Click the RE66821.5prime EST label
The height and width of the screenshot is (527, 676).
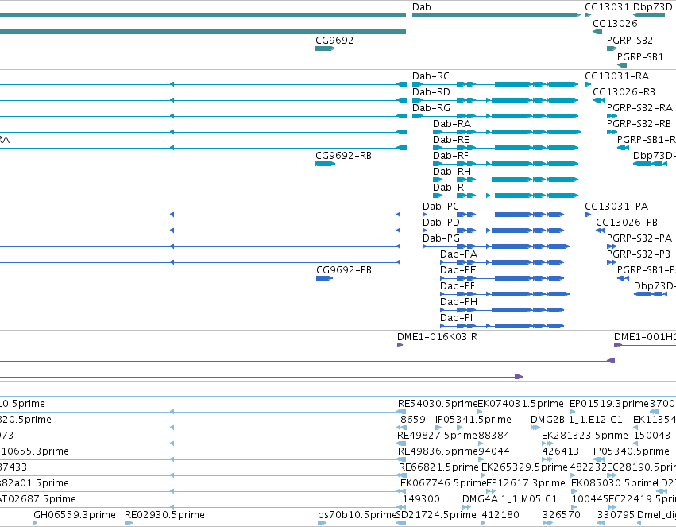pyautogui.click(x=438, y=467)
